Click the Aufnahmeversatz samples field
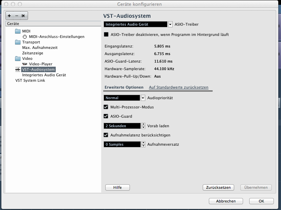Screen dimensions: 281x210 click(122, 145)
